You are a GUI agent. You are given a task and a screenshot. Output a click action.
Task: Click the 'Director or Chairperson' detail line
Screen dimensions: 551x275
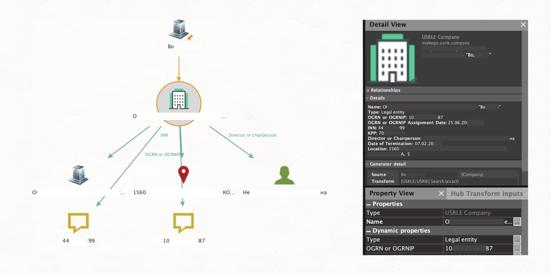[x=441, y=138]
